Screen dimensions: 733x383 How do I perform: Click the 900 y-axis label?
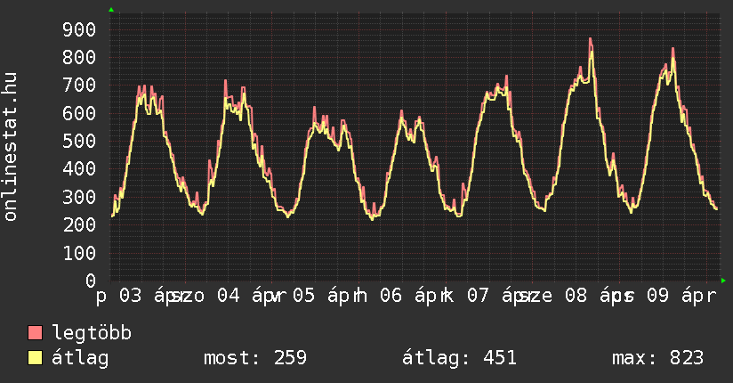point(79,29)
